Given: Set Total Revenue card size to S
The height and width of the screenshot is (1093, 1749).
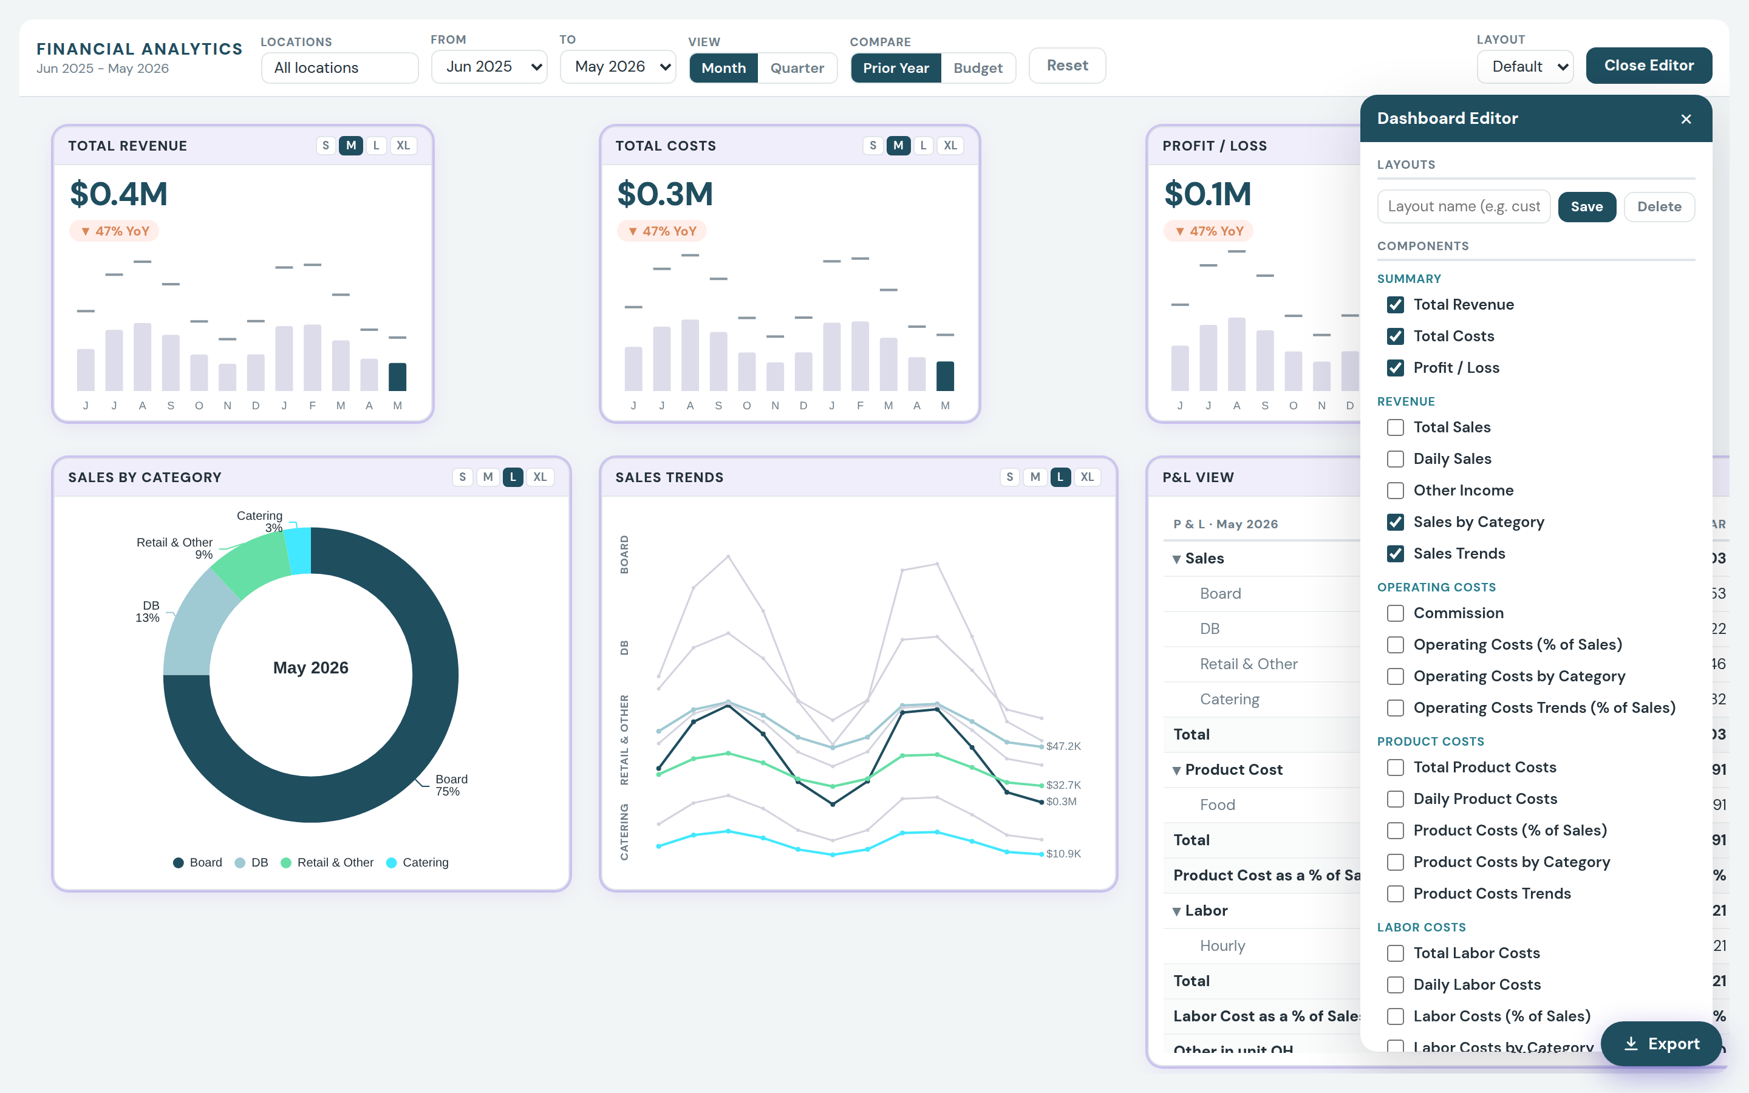Looking at the screenshot, I should (326, 145).
